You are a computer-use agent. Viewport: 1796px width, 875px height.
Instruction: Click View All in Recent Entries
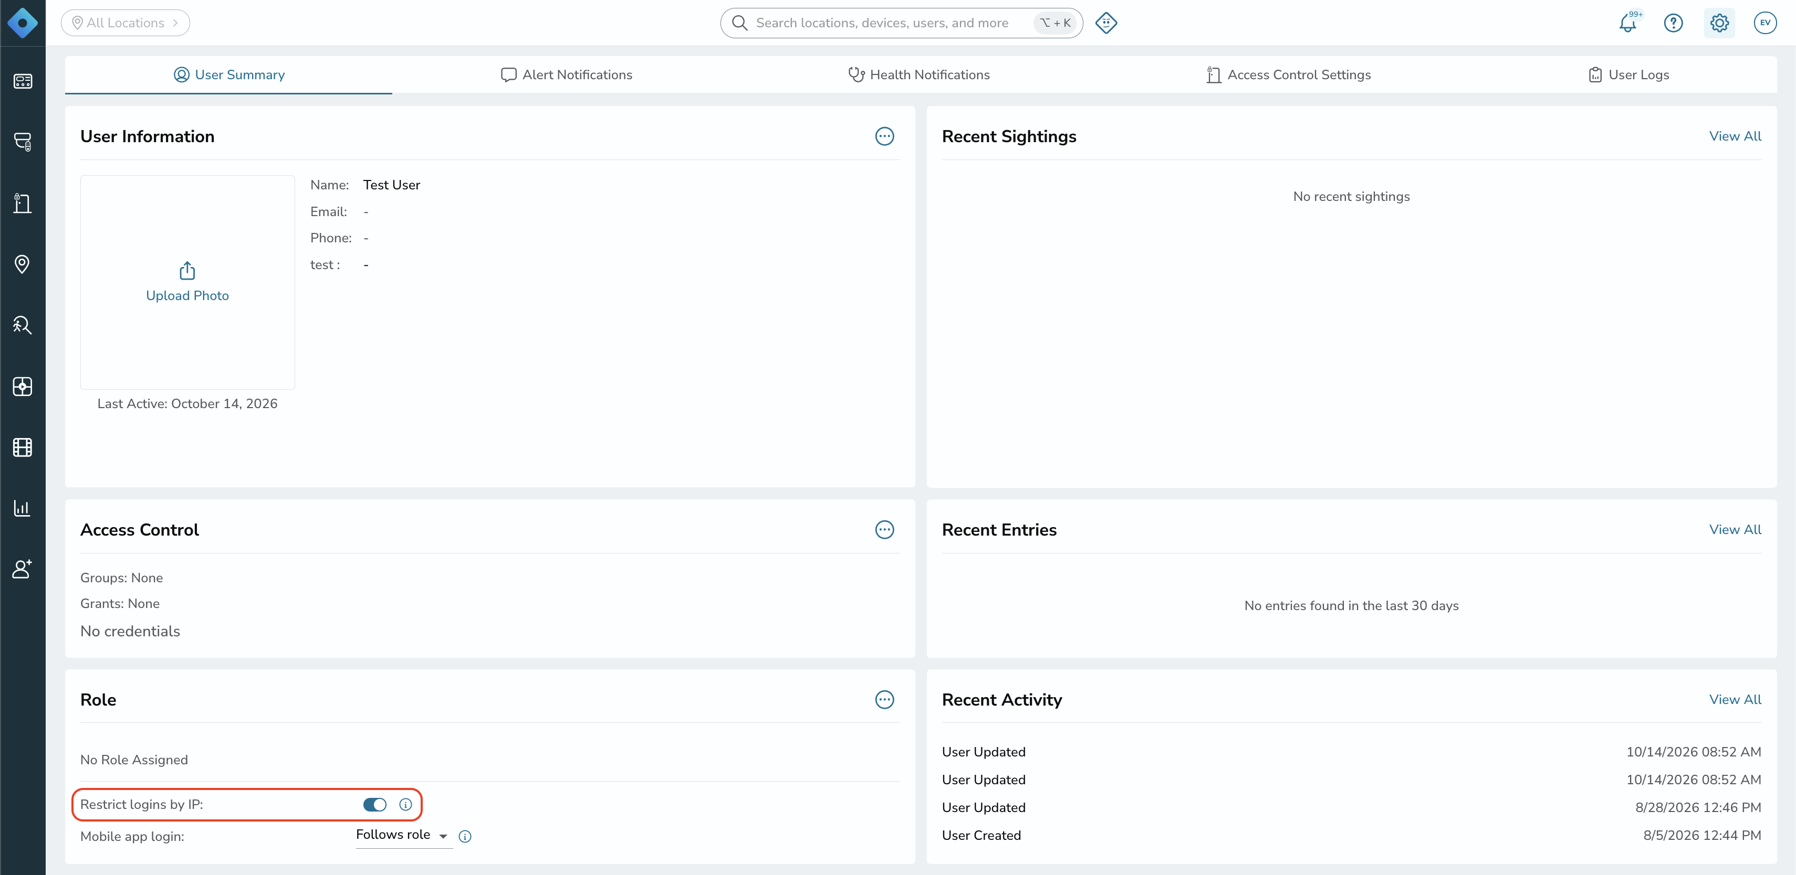coord(1735,530)
